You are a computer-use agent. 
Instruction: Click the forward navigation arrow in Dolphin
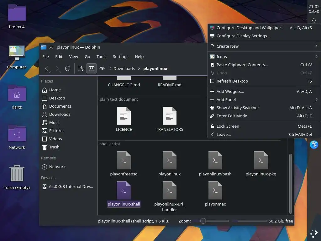[x=57, y=68]
